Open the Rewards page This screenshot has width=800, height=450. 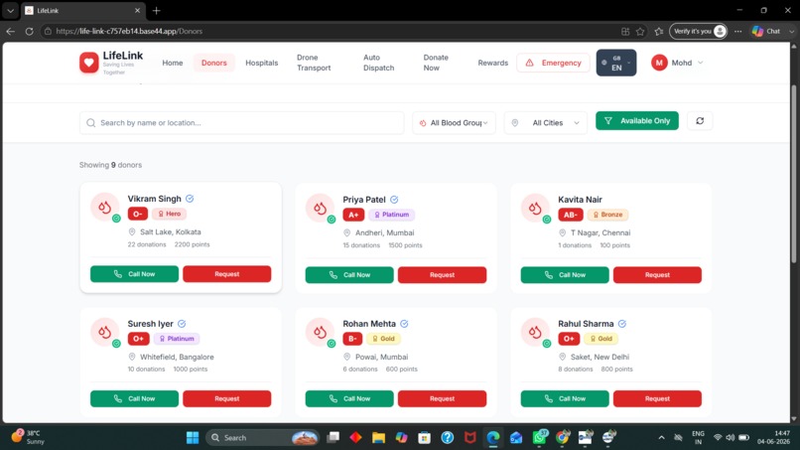pyautogui.click(x=493, y=63)
